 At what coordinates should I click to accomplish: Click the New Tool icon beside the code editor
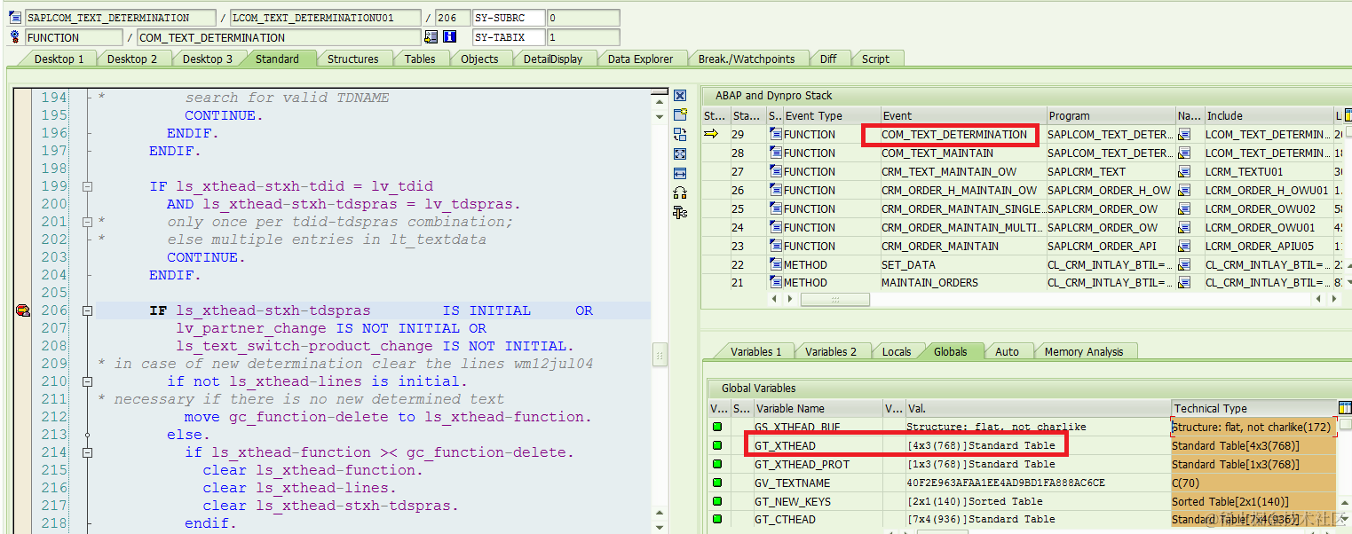coord(680,115)
